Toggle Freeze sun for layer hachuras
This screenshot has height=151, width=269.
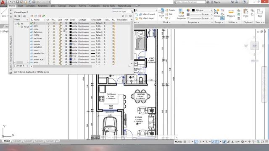[54, 38]
